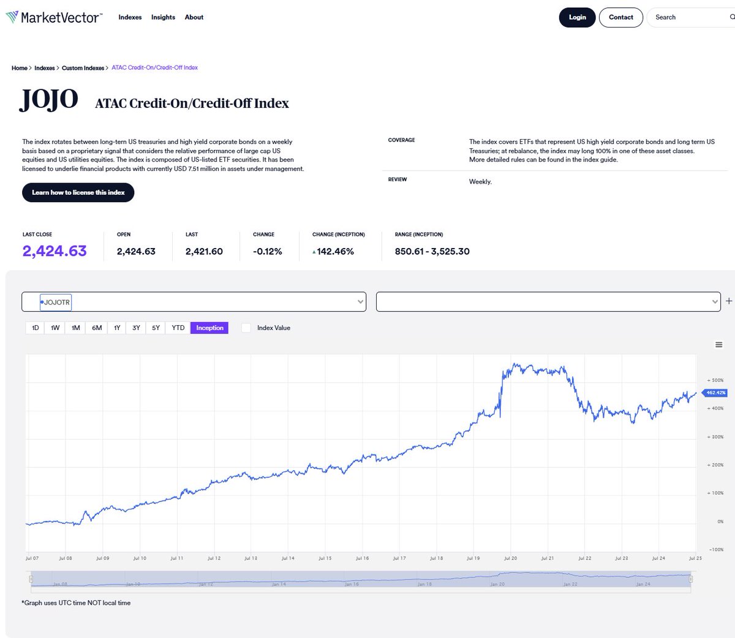Click the change since inception 142.46%

333,251
